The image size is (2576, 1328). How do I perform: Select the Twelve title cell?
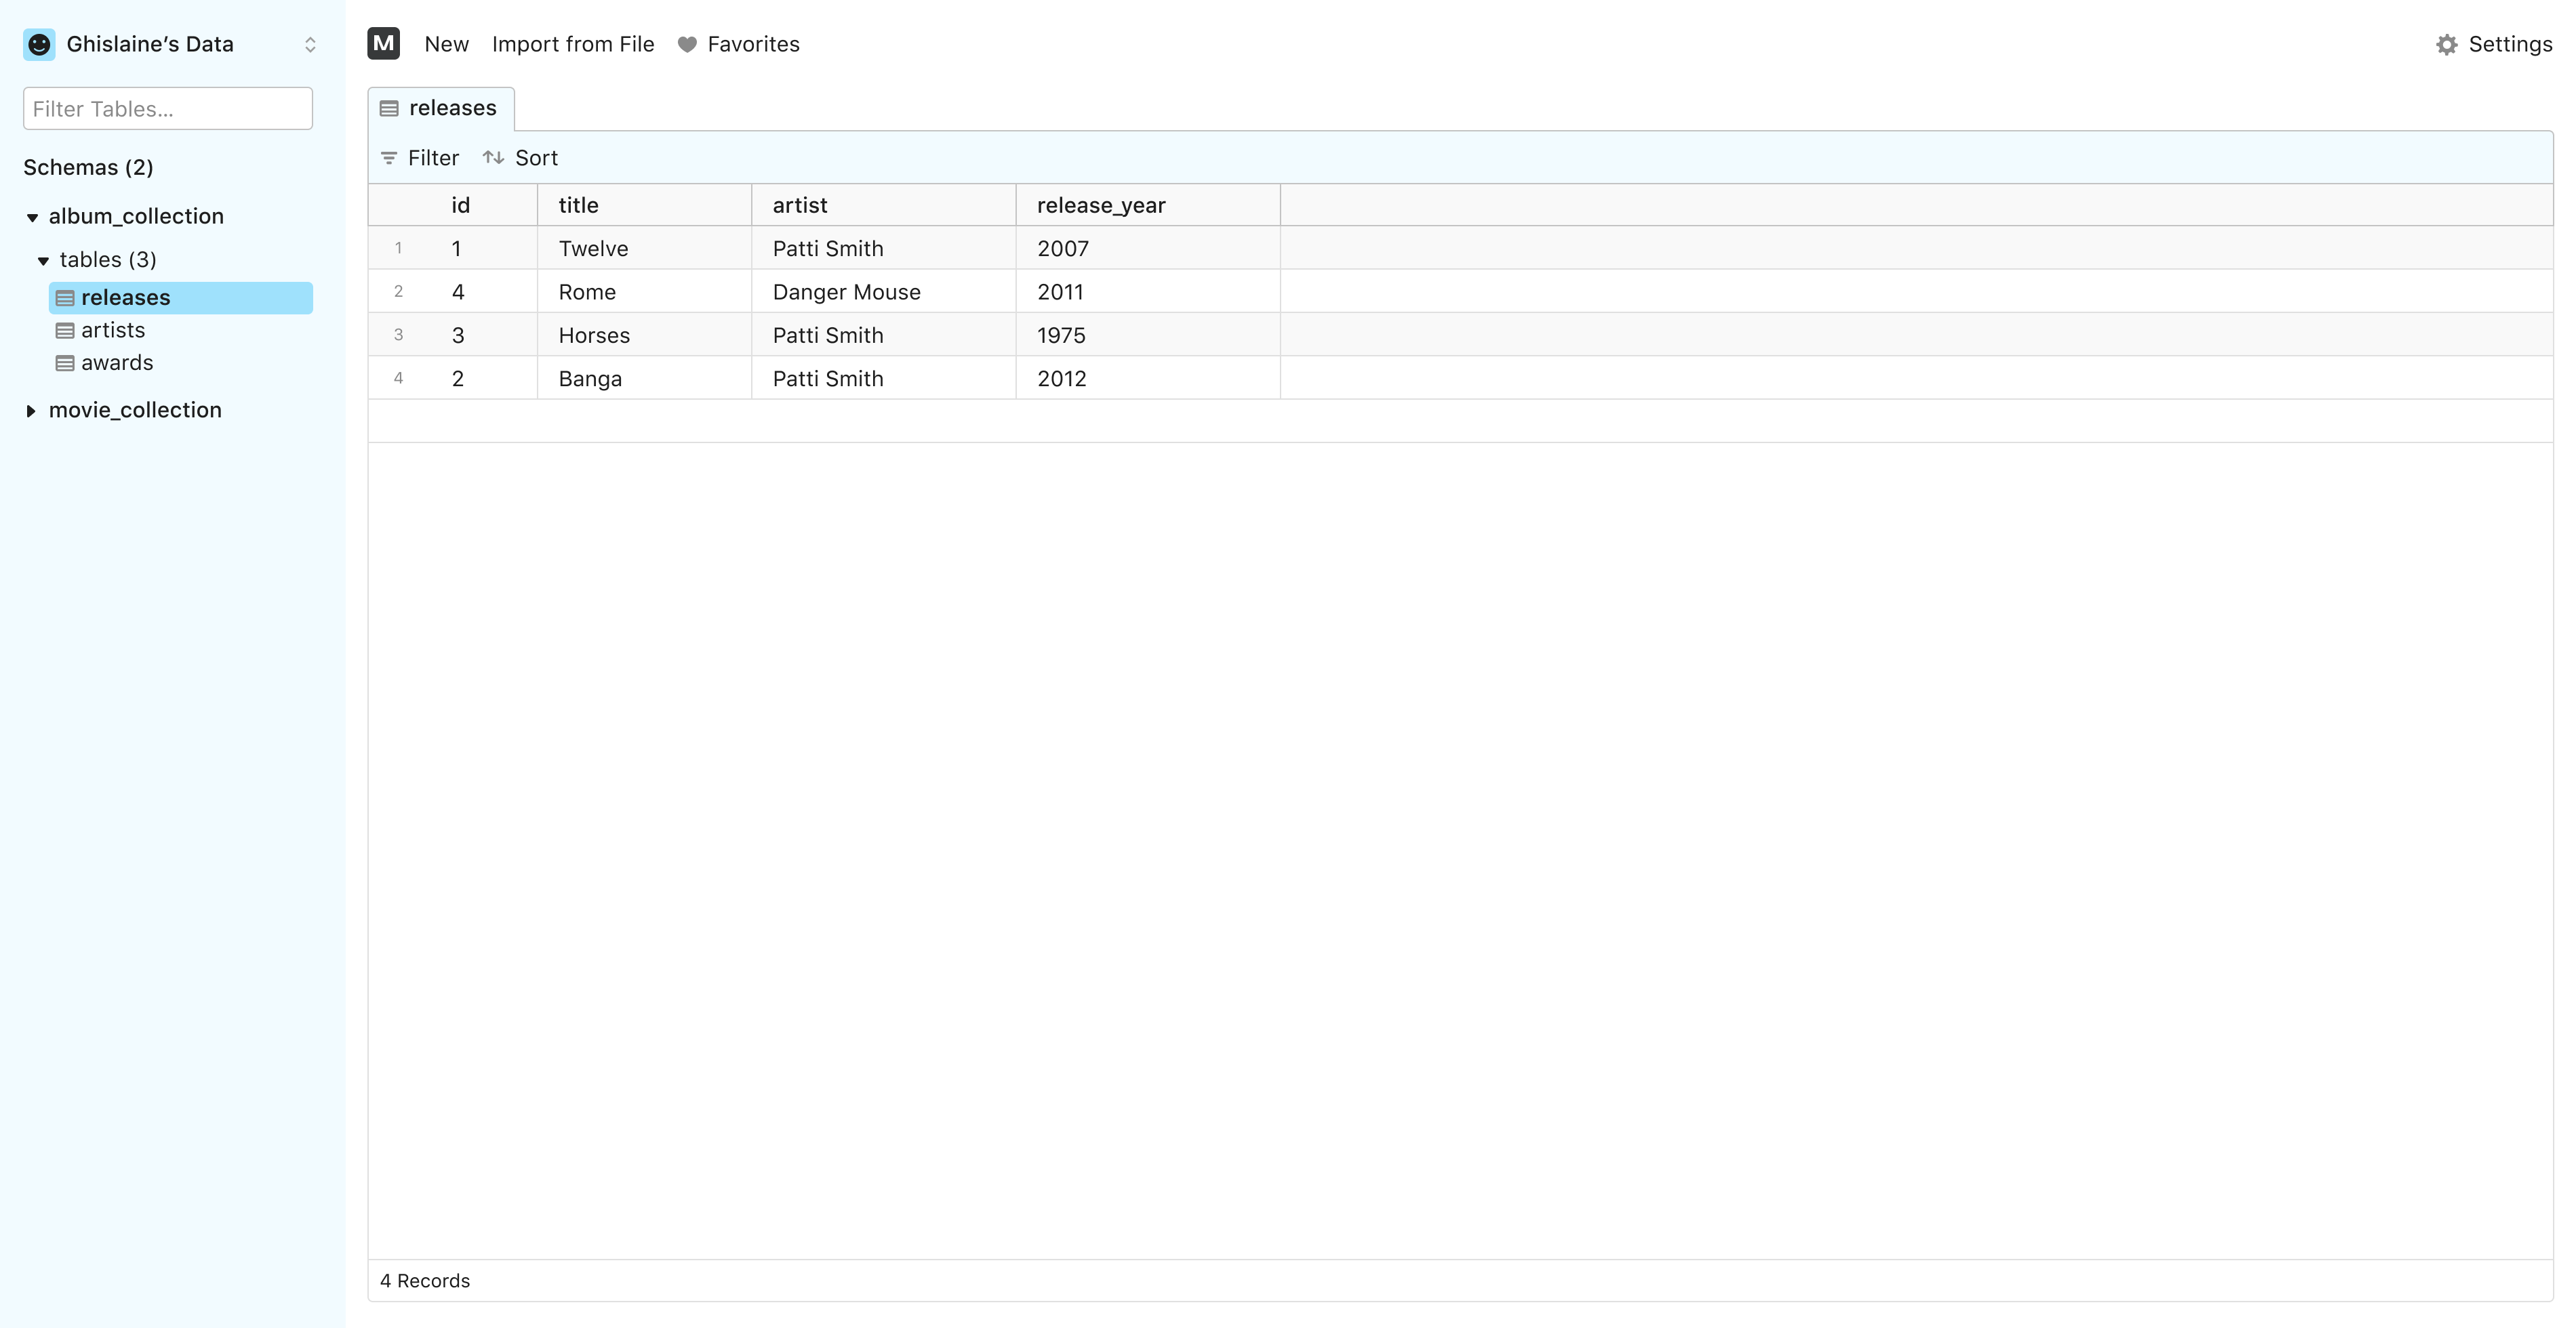pyautogui.click(x=645, y=248)
